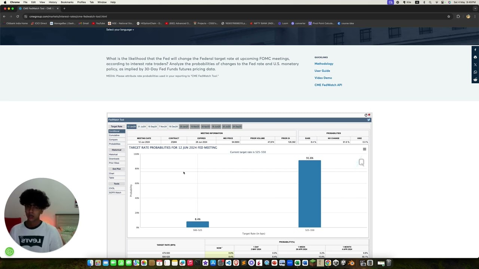Open the Chrome extensions puzzle icon
The width and height of the screenshot is (479, 269).
pos(458,16)
